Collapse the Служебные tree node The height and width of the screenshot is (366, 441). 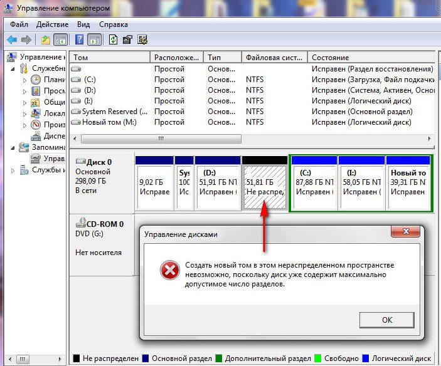click(13, 68)
